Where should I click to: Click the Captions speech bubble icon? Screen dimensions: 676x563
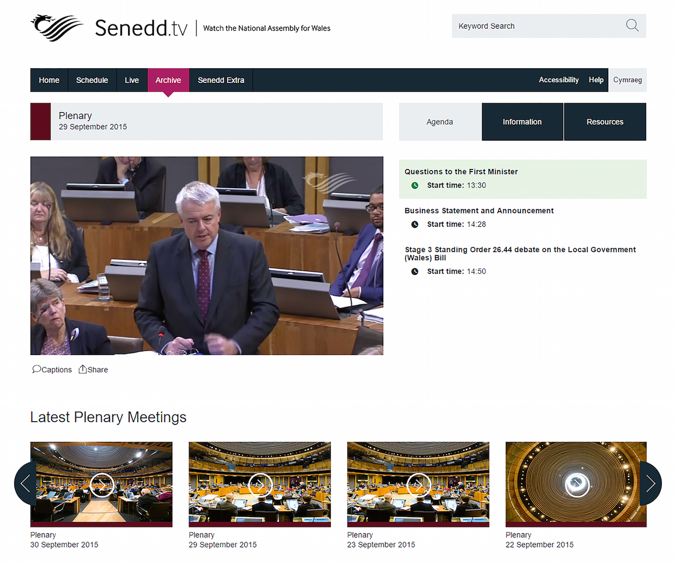tap(36, 369)
